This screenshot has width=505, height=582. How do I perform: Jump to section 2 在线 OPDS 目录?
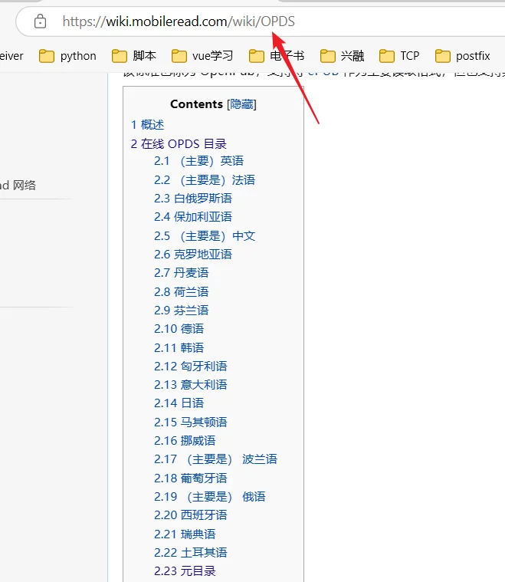(179, 143)
